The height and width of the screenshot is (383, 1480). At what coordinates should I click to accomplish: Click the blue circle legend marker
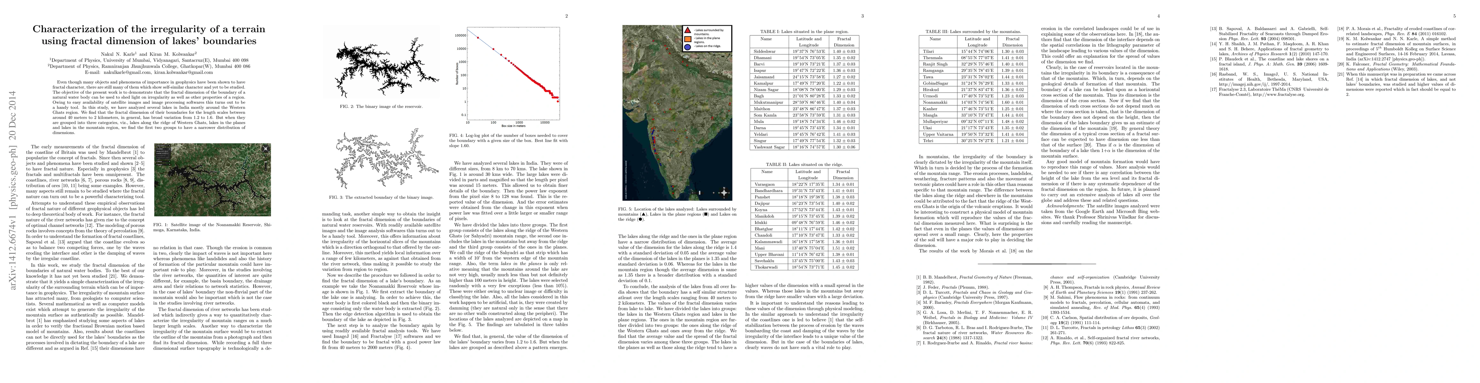tap(688, 48)
